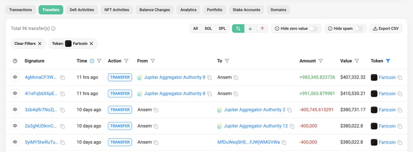413x152 pixels.
Task: Switch to the Transactions tab
Action: point(21,10)
